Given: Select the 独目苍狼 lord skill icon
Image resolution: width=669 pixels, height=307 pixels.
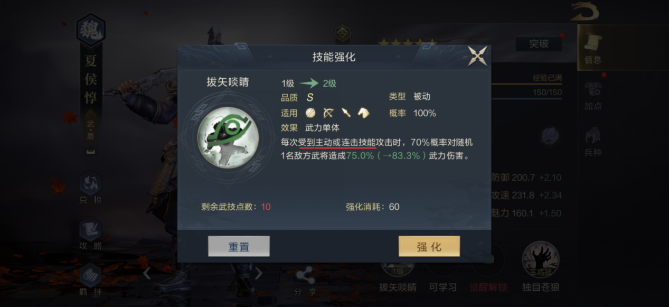Looking at the screenshot, I should (540, 268).
